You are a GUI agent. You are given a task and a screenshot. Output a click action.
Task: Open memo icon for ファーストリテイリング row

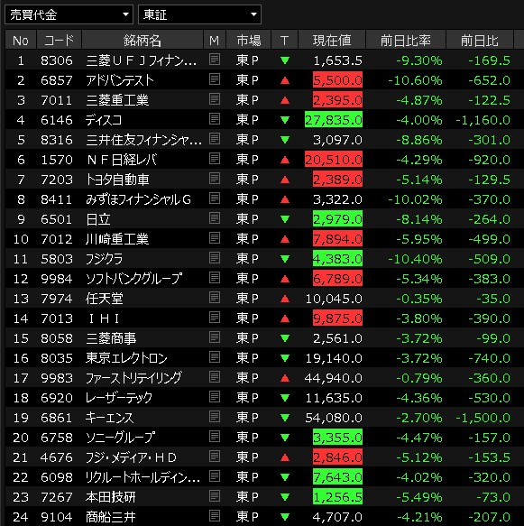point(215,377)
